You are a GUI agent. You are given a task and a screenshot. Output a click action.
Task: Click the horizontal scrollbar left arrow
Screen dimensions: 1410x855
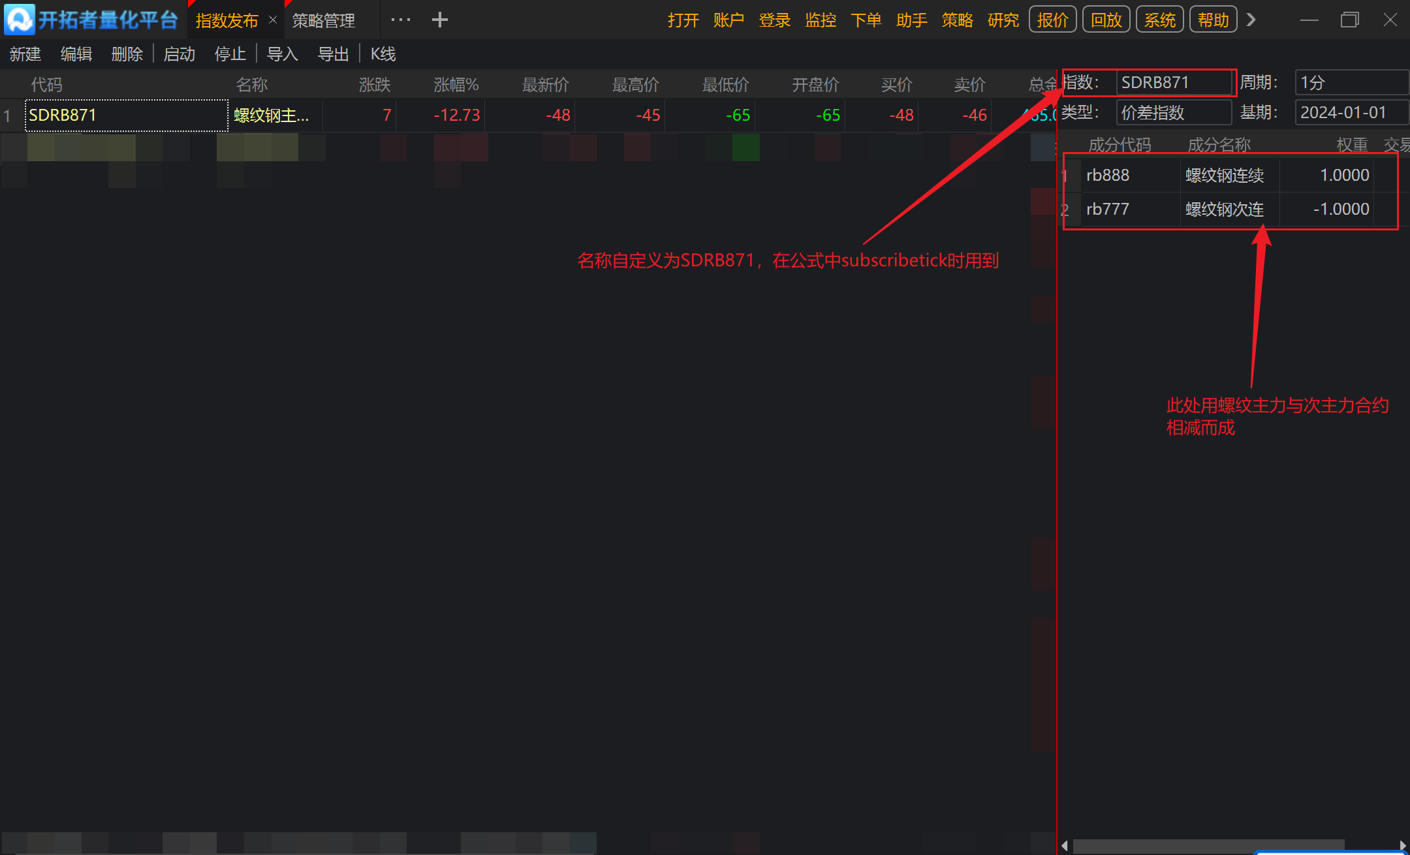[x=1065, y=846]
